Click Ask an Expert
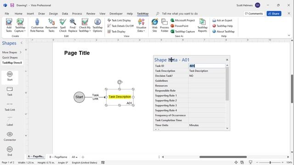 [222, 20]
